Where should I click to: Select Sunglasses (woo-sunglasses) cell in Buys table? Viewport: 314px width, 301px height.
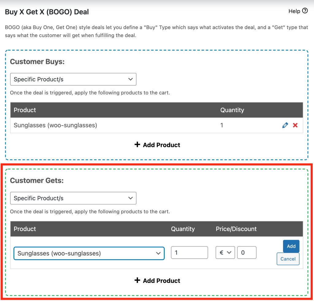[55, 125]
